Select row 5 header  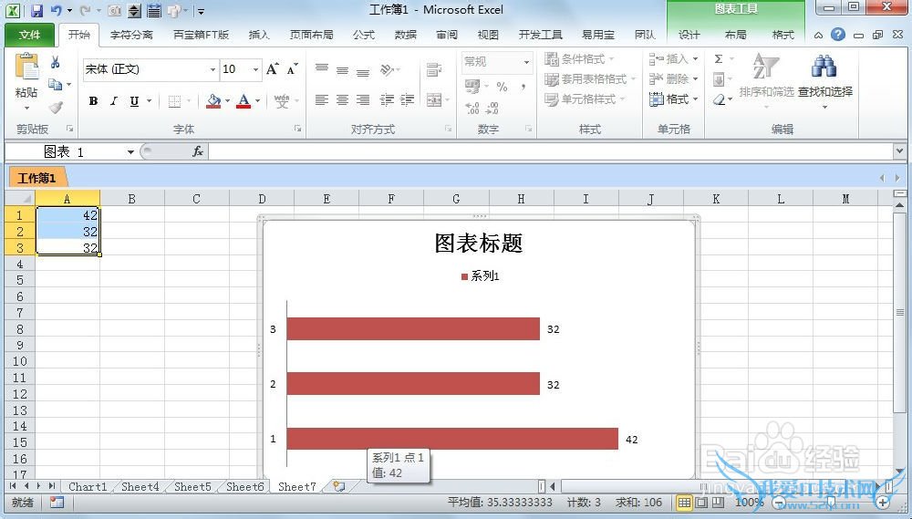click(20, 280)
